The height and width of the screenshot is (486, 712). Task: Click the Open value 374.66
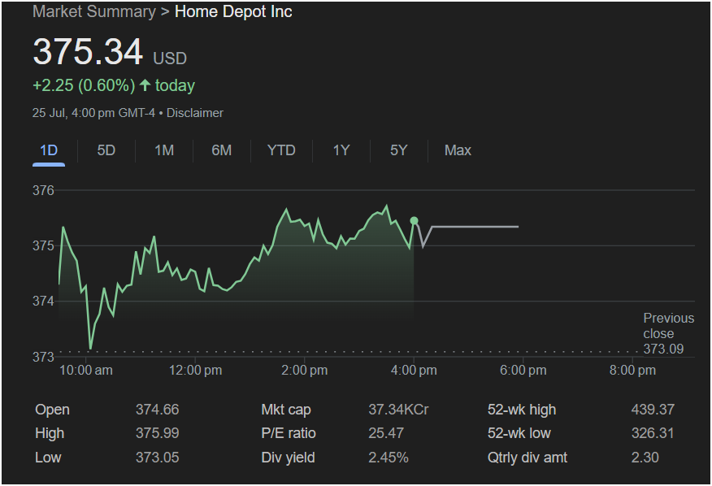(x=157, y=410)
